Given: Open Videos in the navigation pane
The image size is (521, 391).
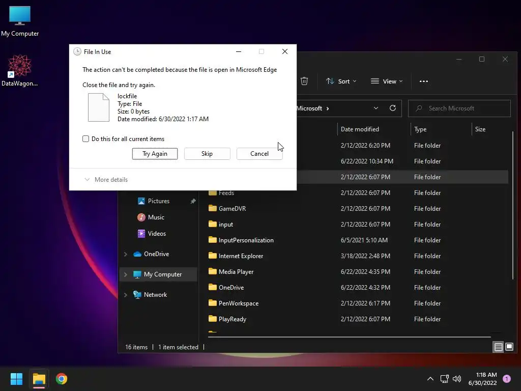Looking at the screenshot, I should (x=157, y=234).
